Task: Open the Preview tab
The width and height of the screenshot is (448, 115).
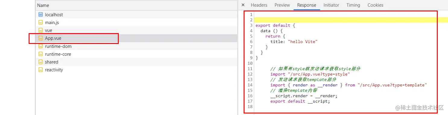Action: (282, 5)
